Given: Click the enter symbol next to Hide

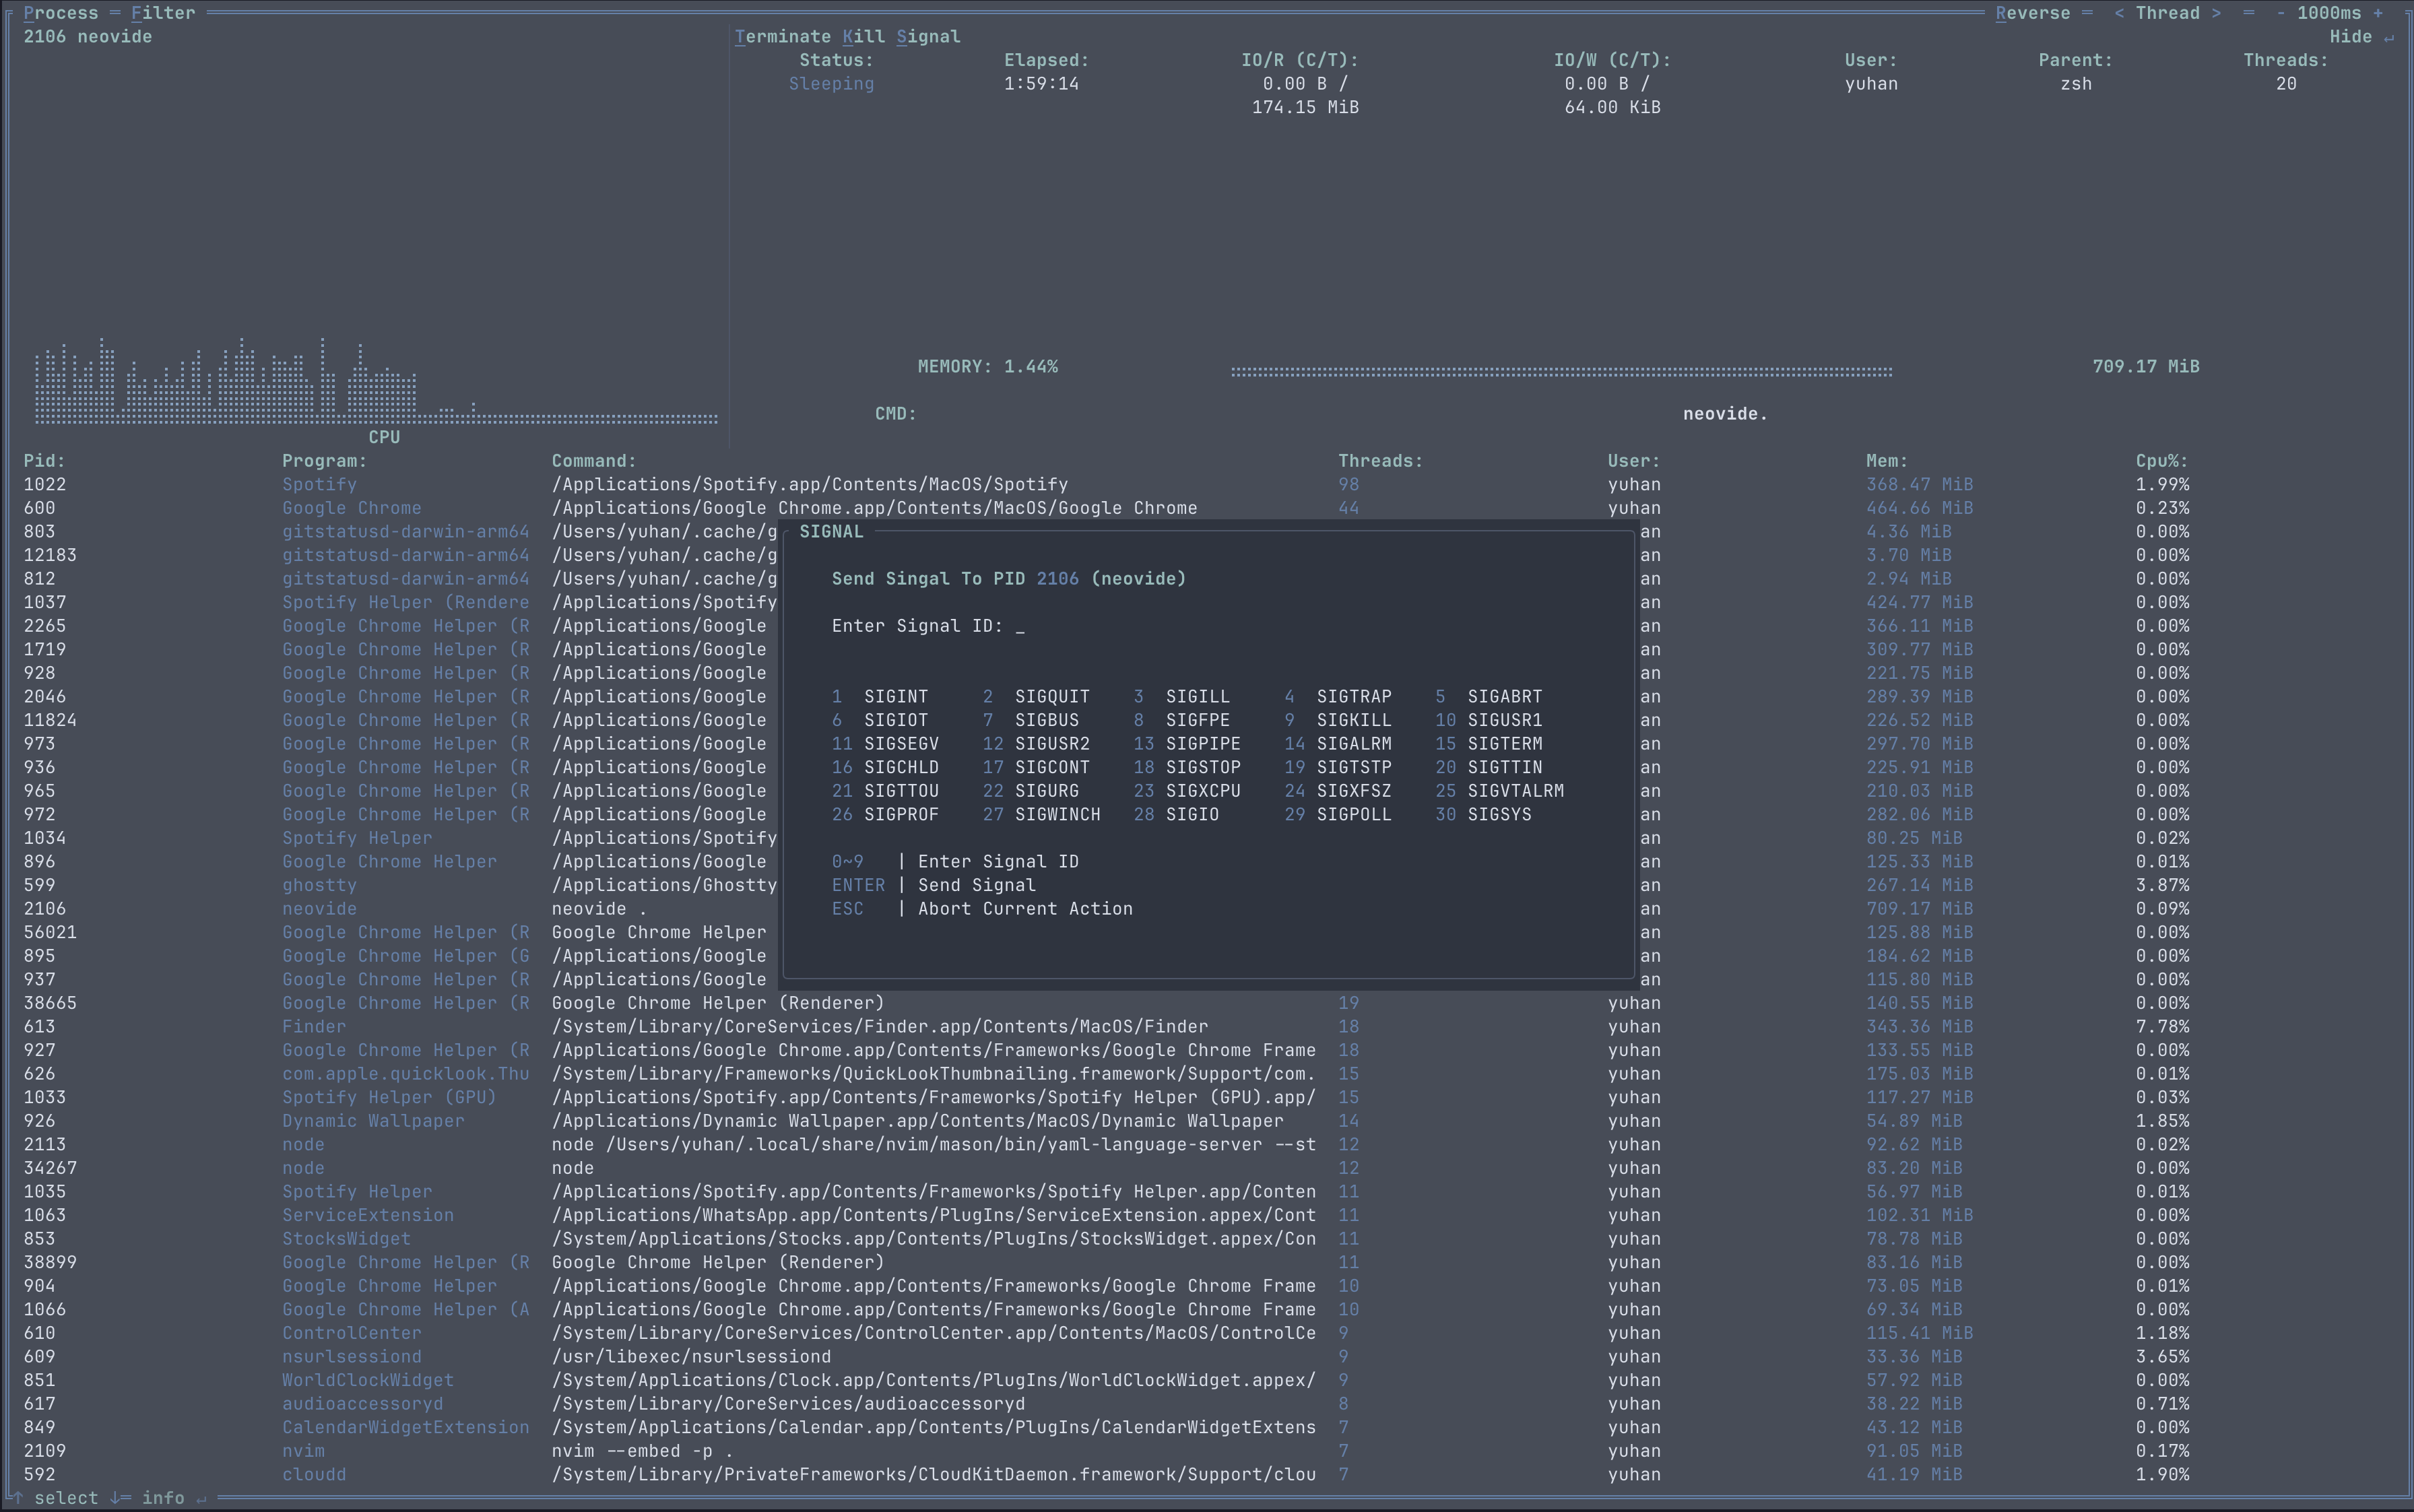Looking at the screenshot, I should [x=2389, y=37].
